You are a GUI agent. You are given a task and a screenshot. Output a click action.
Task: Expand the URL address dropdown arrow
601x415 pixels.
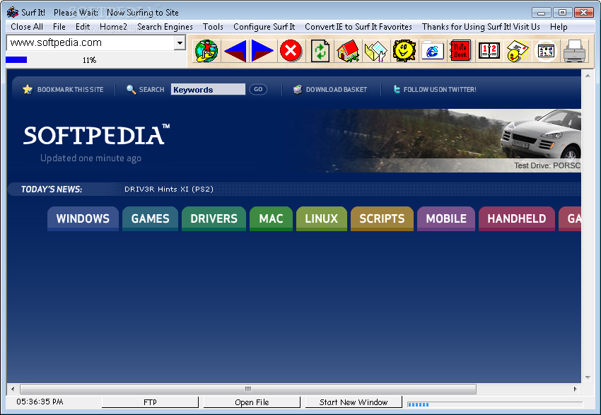[180, 42]
